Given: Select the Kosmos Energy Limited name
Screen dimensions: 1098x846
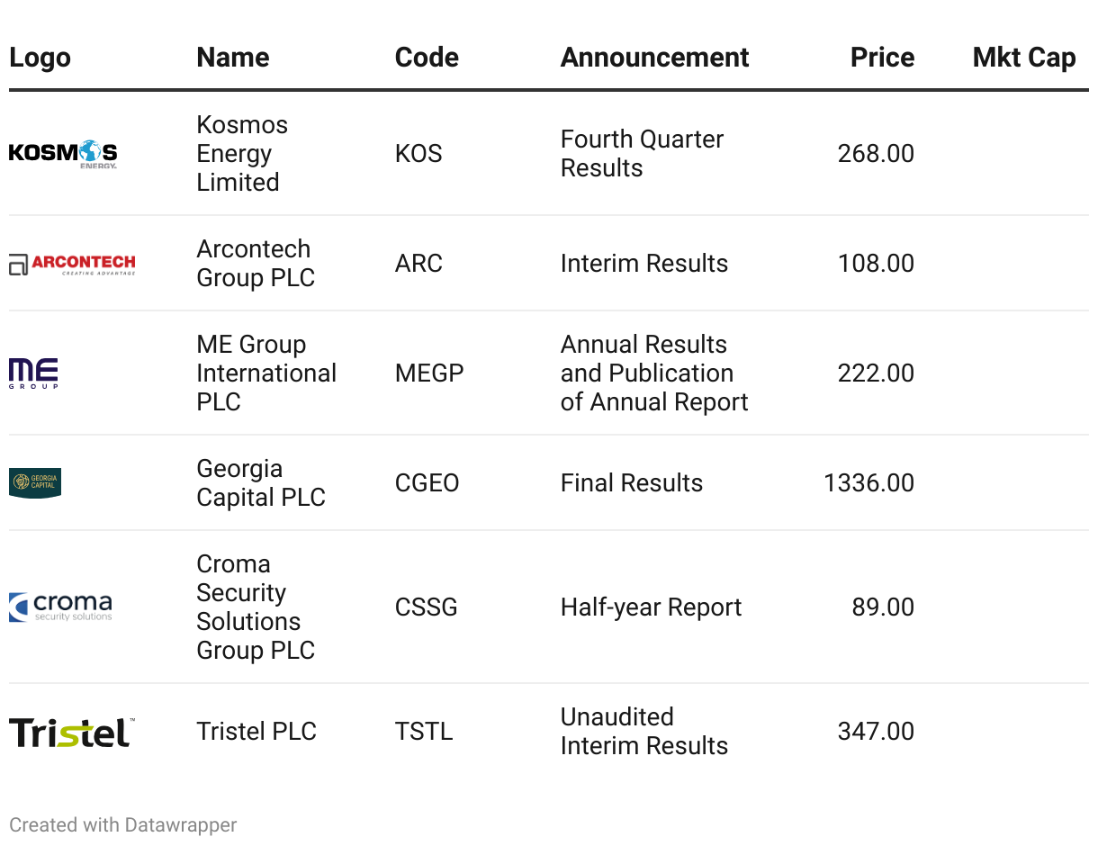Looking at the screenshot, I should click(241, 154).
